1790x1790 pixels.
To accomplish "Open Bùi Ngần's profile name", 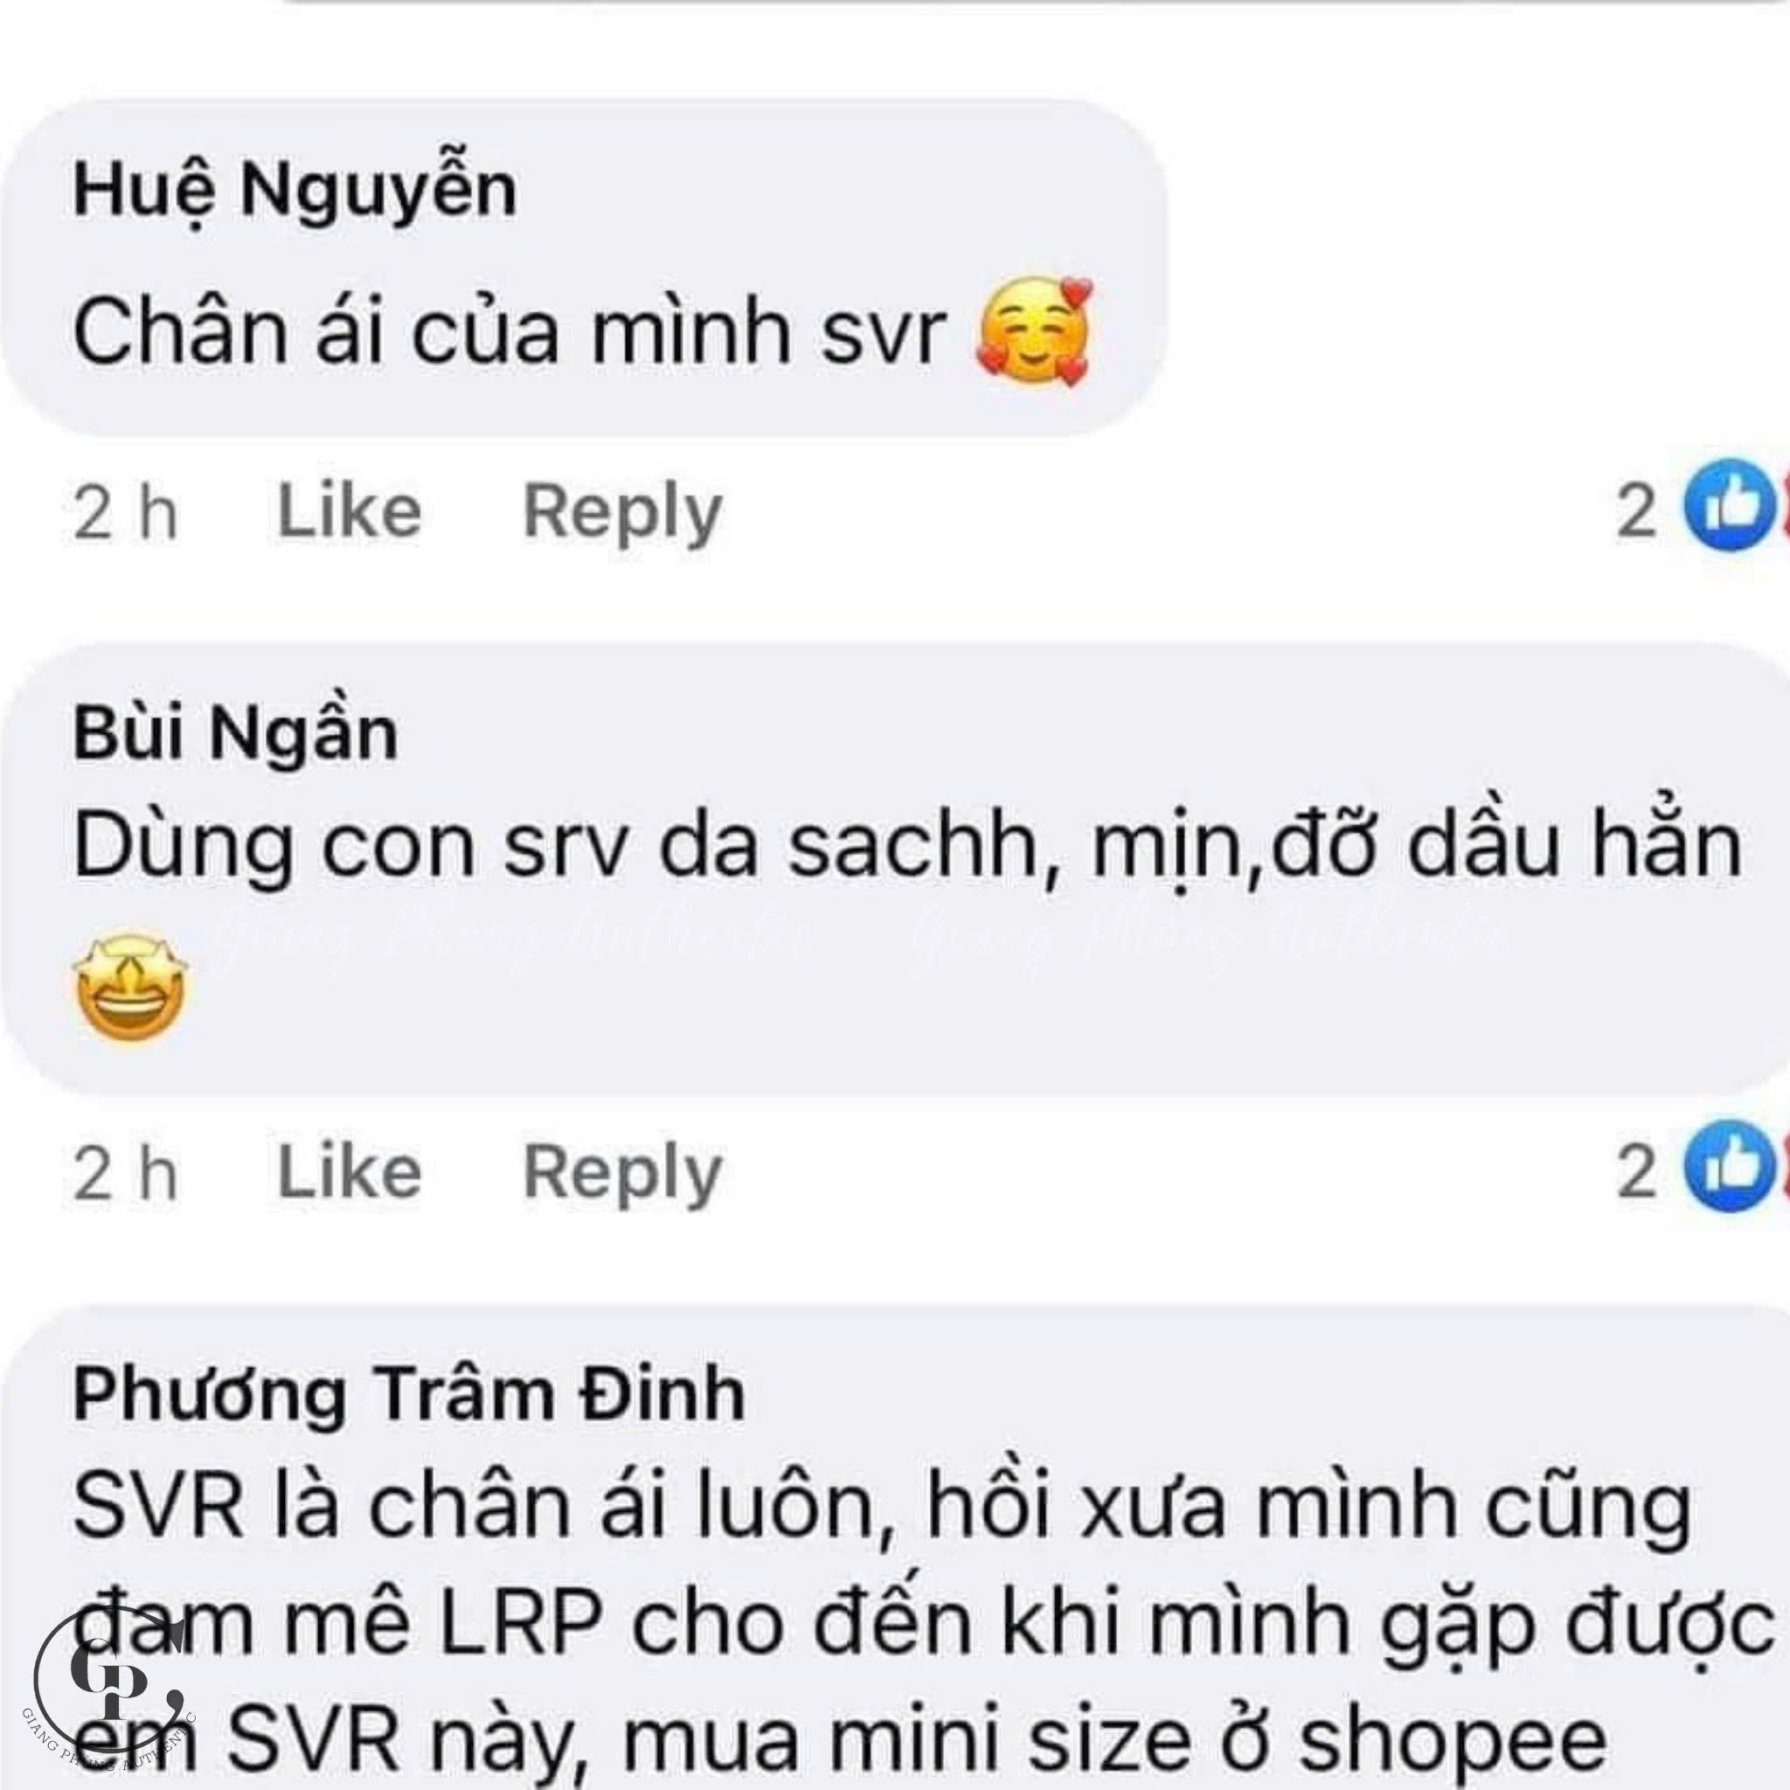I will pos(235,735).
